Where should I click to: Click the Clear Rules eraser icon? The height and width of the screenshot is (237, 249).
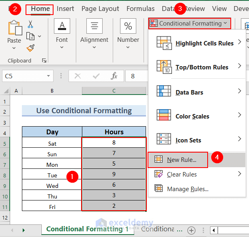[159, 174]
